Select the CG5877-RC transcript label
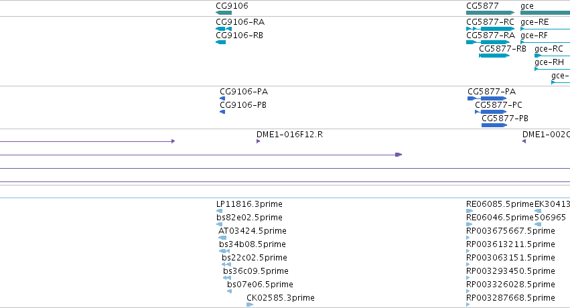Image resolution: width=570 pixels, height=308 pixels. 490,22
